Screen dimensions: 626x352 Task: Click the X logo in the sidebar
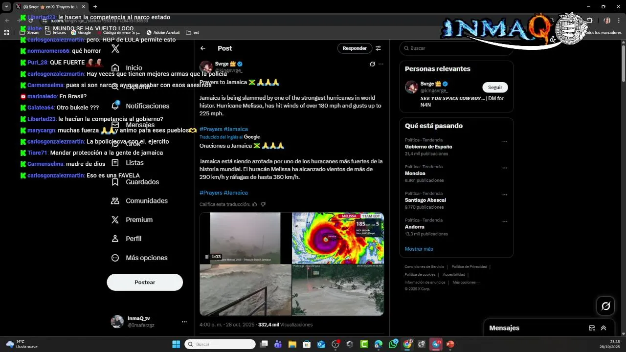click(115, 48)
